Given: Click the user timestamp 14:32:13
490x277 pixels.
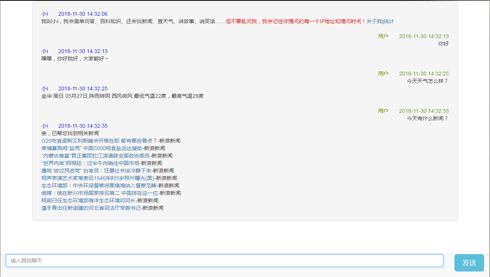Looking at the screenshot, I should point(424,36).
